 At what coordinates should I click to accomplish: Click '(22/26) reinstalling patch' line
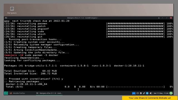click(25, 26)
